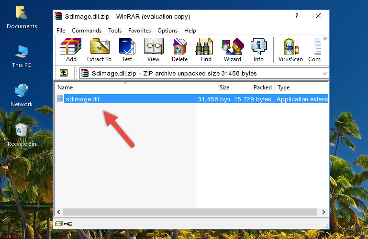The height and width of the screenshot is (239, 368).
Task: Select Recycle Bin desktop icon
Action: click(x=22, y=135)
